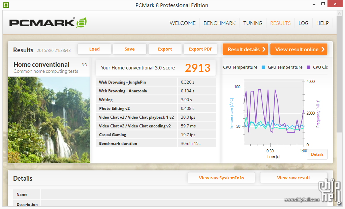Click the 0.320 s value
345x209 pixels.
tap(187, 82)
